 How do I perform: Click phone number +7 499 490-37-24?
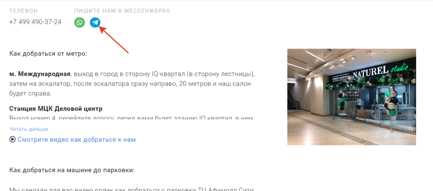(x=36, y=22)
